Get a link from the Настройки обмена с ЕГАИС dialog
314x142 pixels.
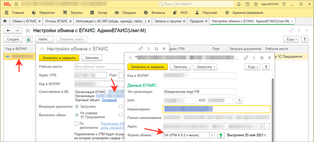click(x=141, y=49)
